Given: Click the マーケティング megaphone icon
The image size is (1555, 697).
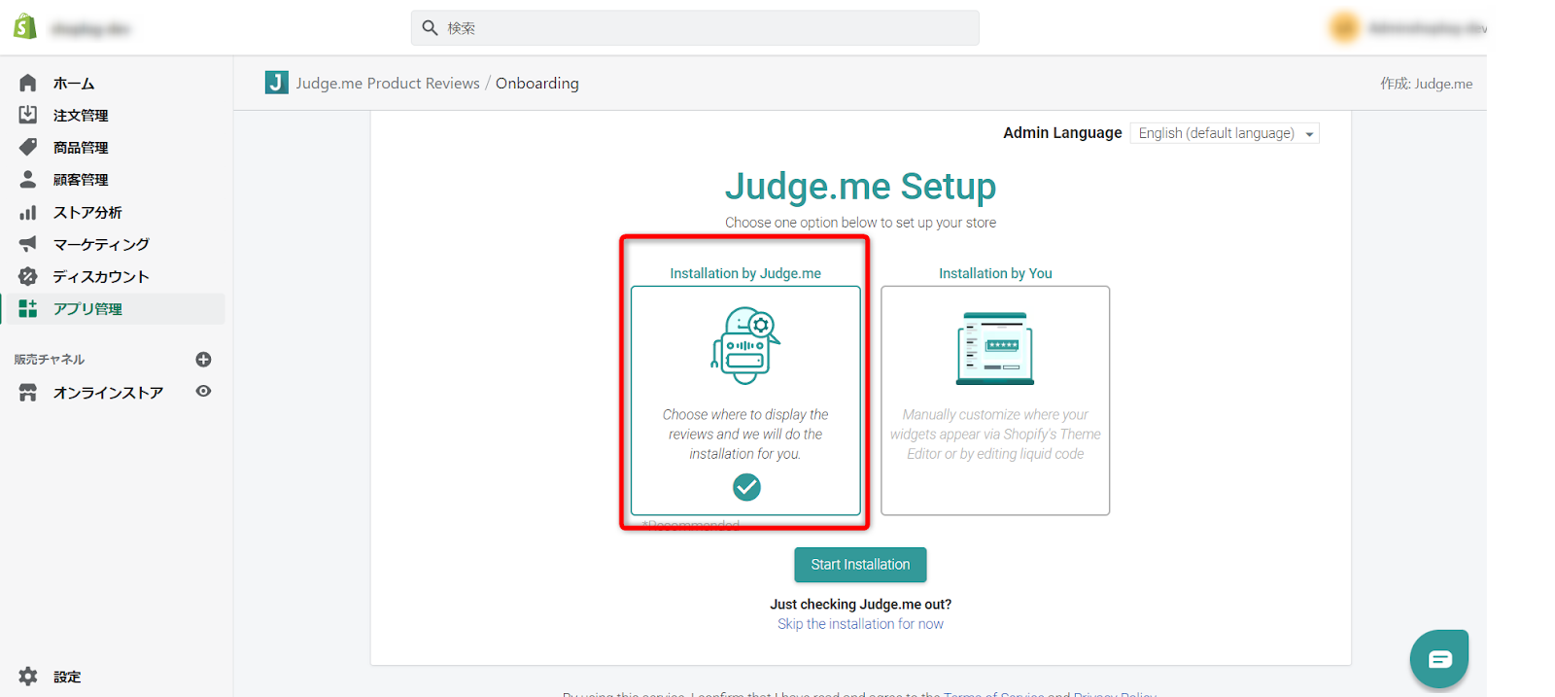Looking at the screenshot, I should pyautogui.click(x=28, y=244).
